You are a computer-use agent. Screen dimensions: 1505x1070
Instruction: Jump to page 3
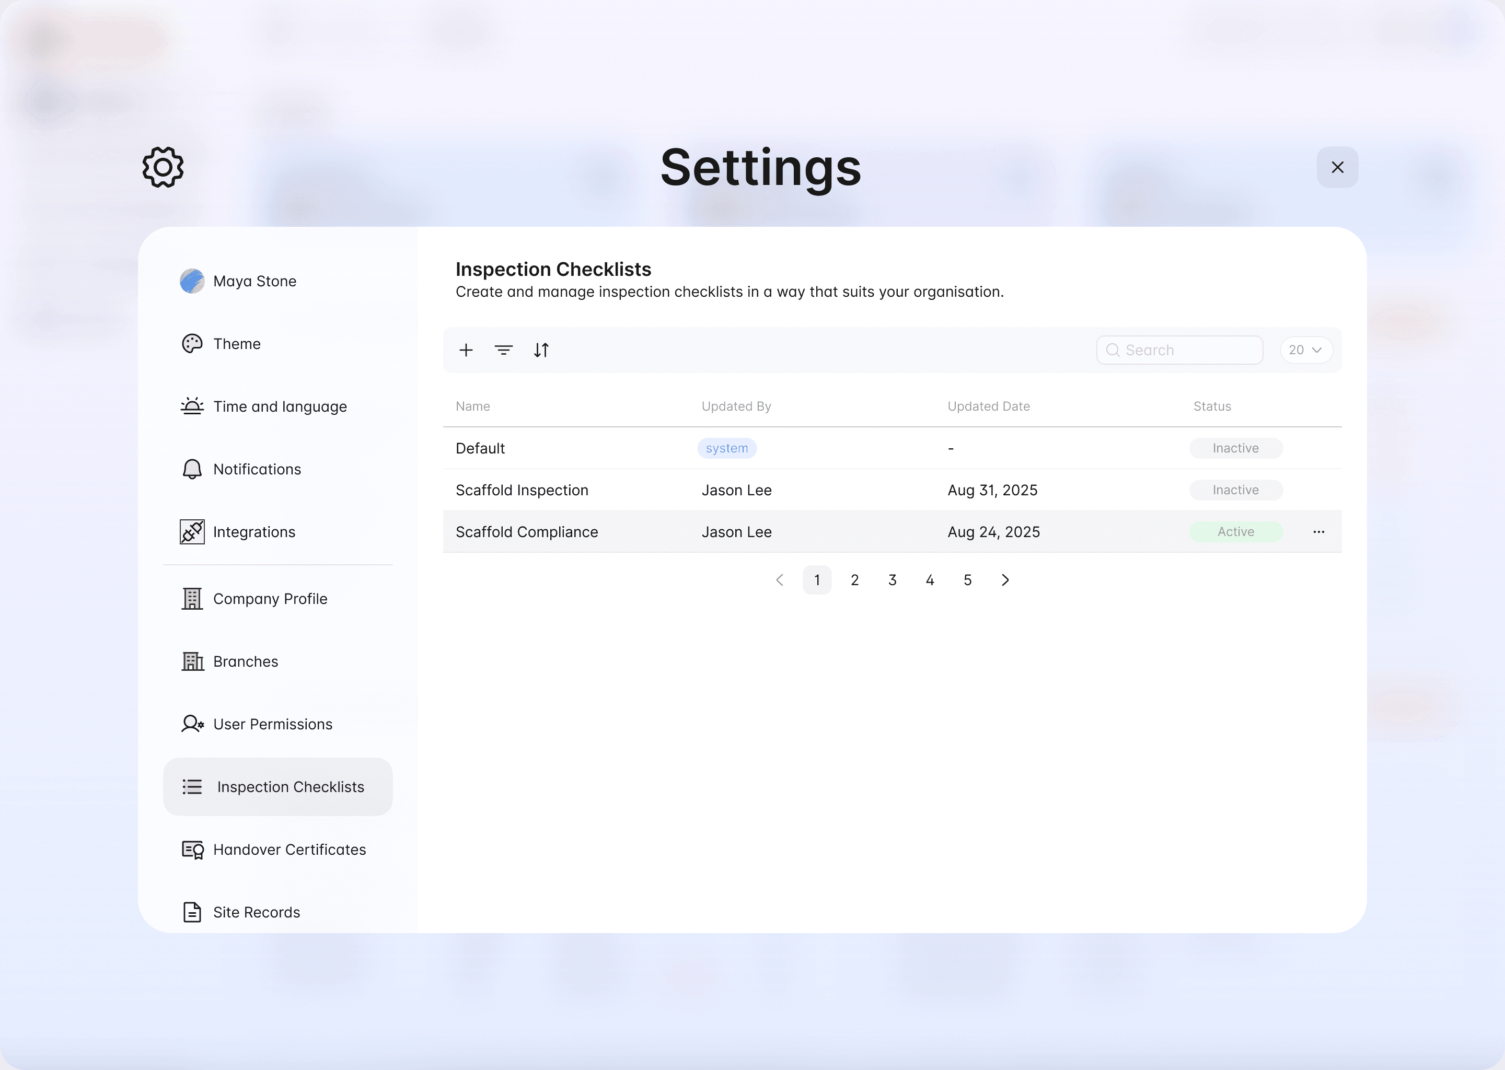coord(892,580)
